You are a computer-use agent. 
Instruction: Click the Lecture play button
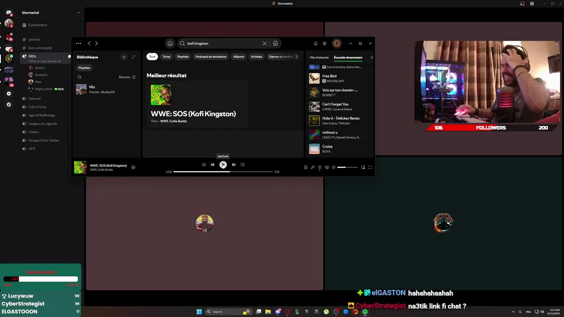(x=223, y=165)
